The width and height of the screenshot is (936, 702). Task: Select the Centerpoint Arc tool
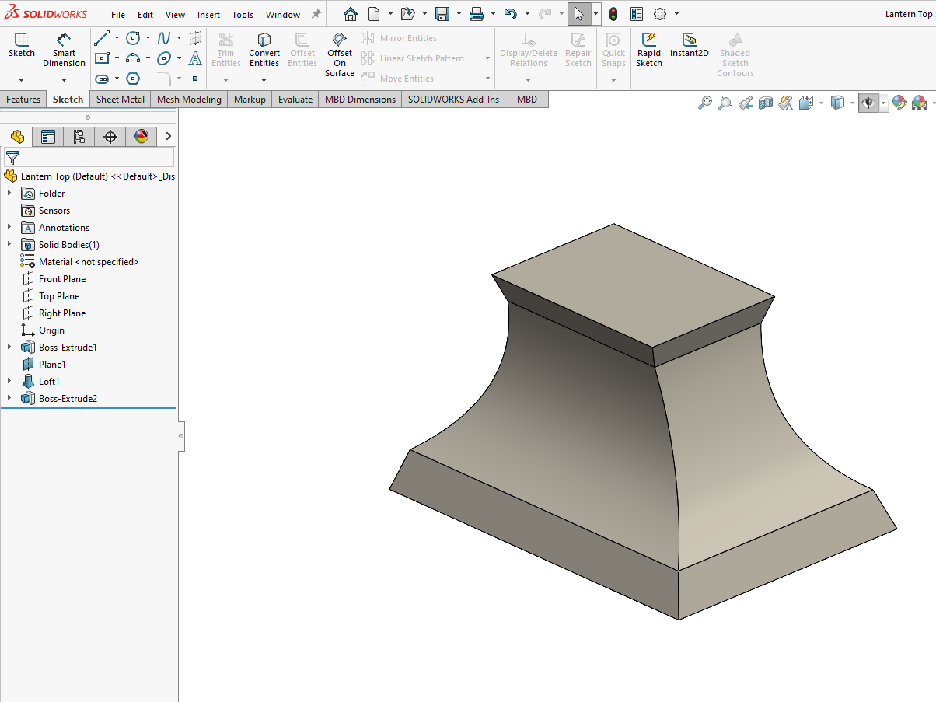tap(133, 58)
